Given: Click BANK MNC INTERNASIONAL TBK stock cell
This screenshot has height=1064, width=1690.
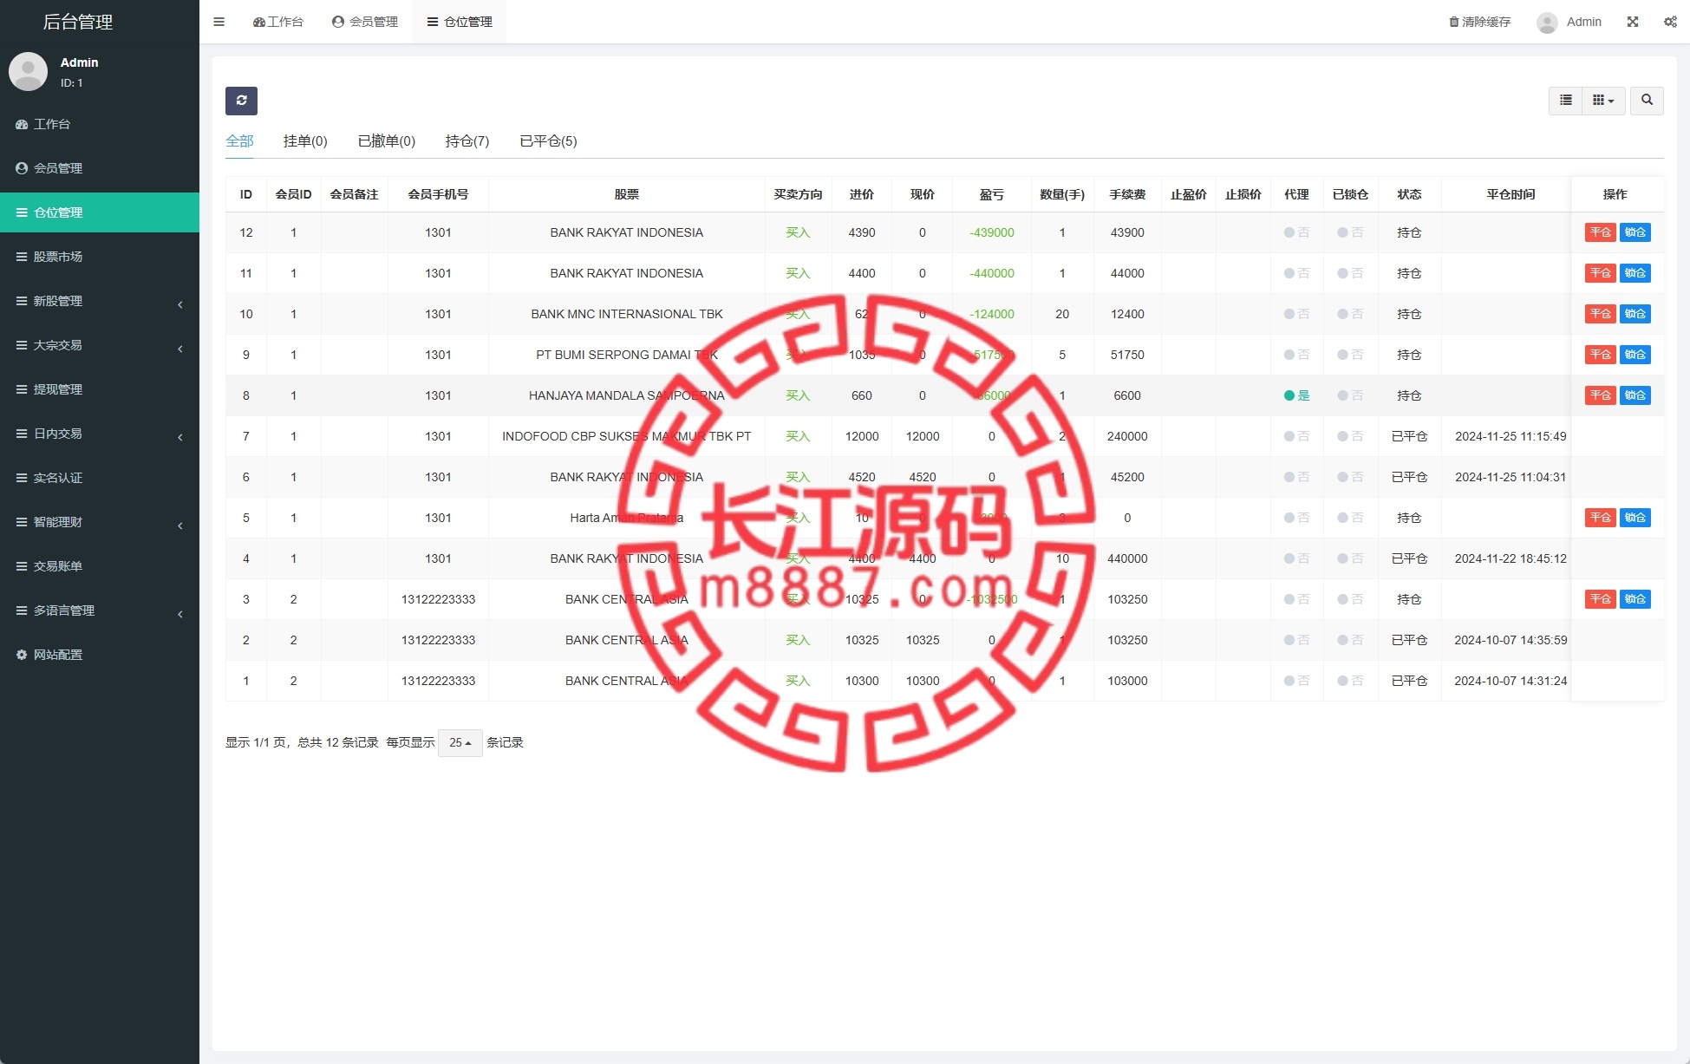Looking at the screenshot, I should pyautogui.click(x=626, y=314).
